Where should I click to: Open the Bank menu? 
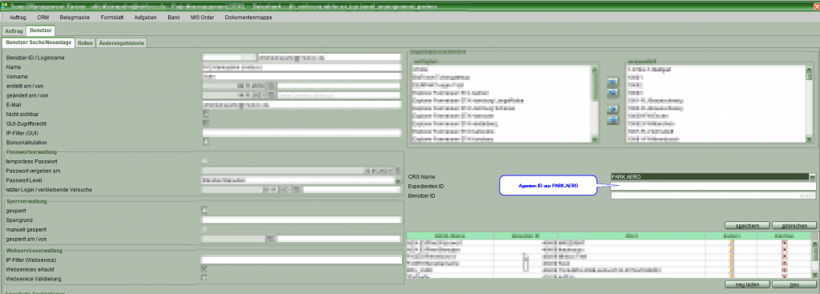[174, 18]
